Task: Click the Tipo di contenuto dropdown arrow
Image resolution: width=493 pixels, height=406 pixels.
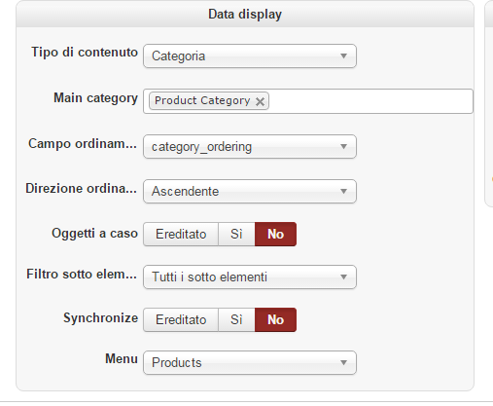Action: tap(343, 56)
